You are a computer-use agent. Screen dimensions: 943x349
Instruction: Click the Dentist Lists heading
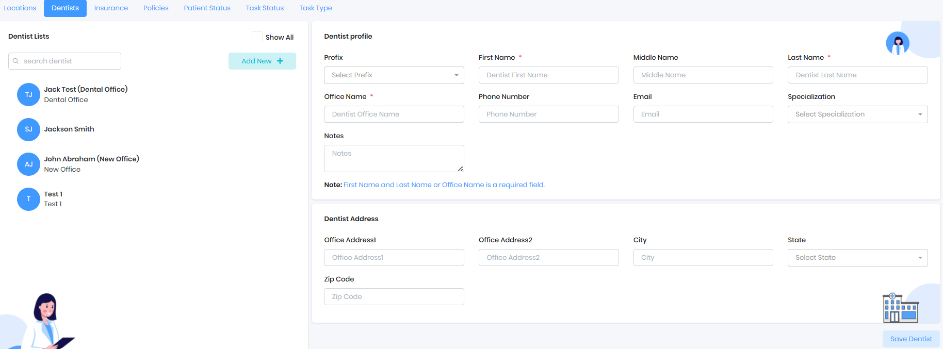pyautogui.click(x=29, y=37)
